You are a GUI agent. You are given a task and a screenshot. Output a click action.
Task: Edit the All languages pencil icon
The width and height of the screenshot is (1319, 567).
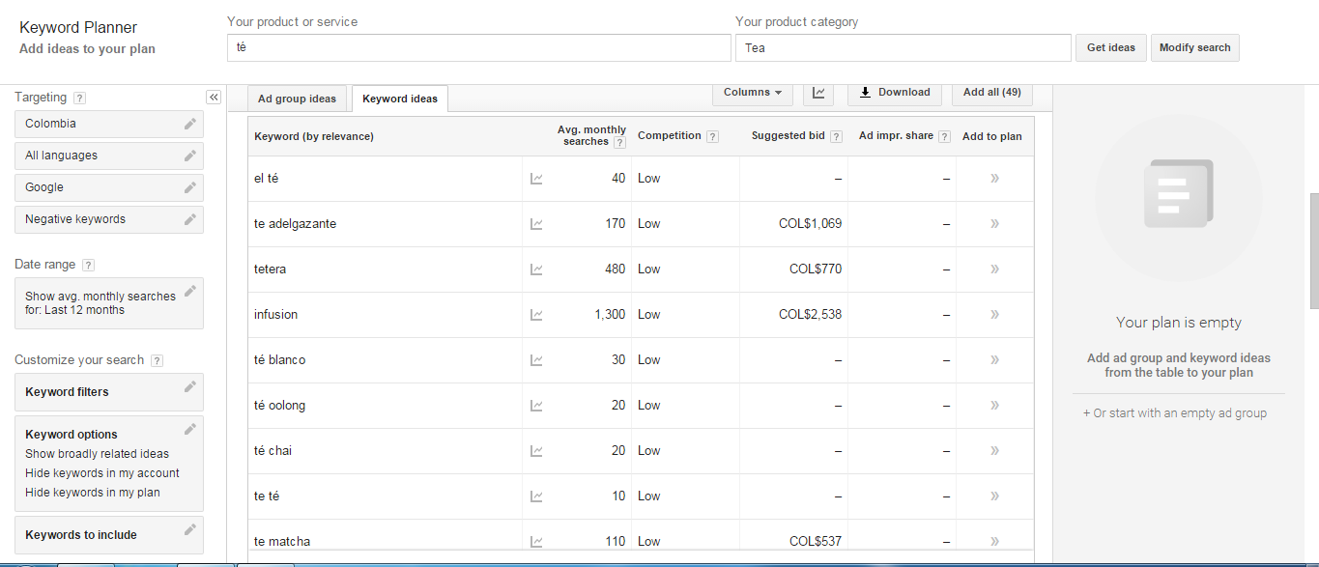(190, 156)
